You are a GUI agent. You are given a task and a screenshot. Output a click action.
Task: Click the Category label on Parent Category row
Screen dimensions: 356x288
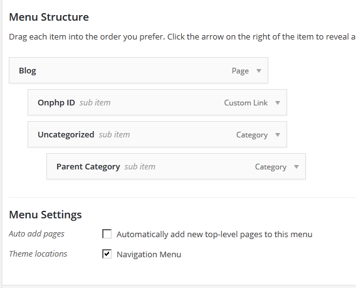271,167
